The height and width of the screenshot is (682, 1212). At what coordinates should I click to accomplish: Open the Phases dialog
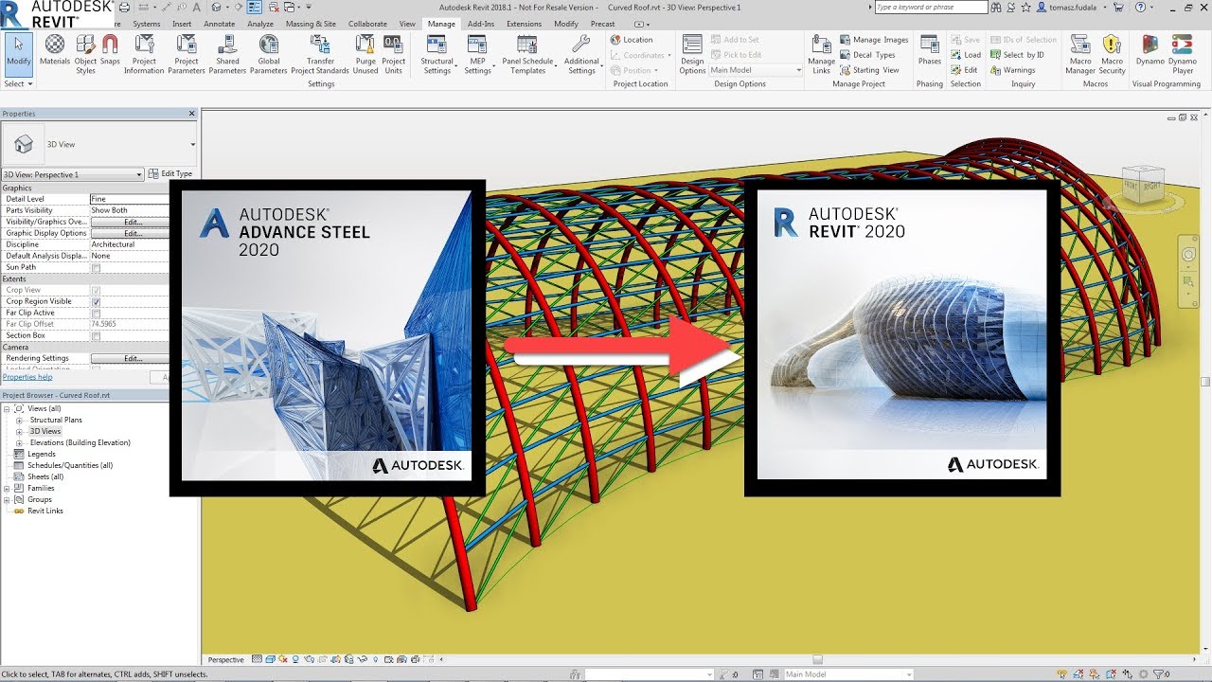tap(930, 51)
